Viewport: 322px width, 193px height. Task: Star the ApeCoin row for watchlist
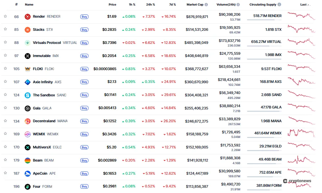click(x=5, y=173)
